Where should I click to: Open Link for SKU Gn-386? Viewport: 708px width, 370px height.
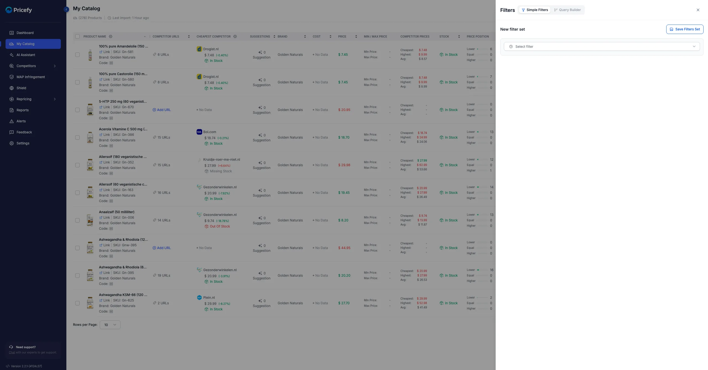coord(105,135)
